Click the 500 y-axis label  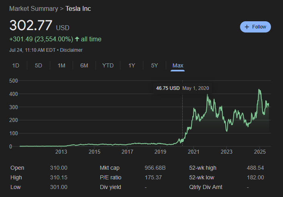tap(14, 81)
